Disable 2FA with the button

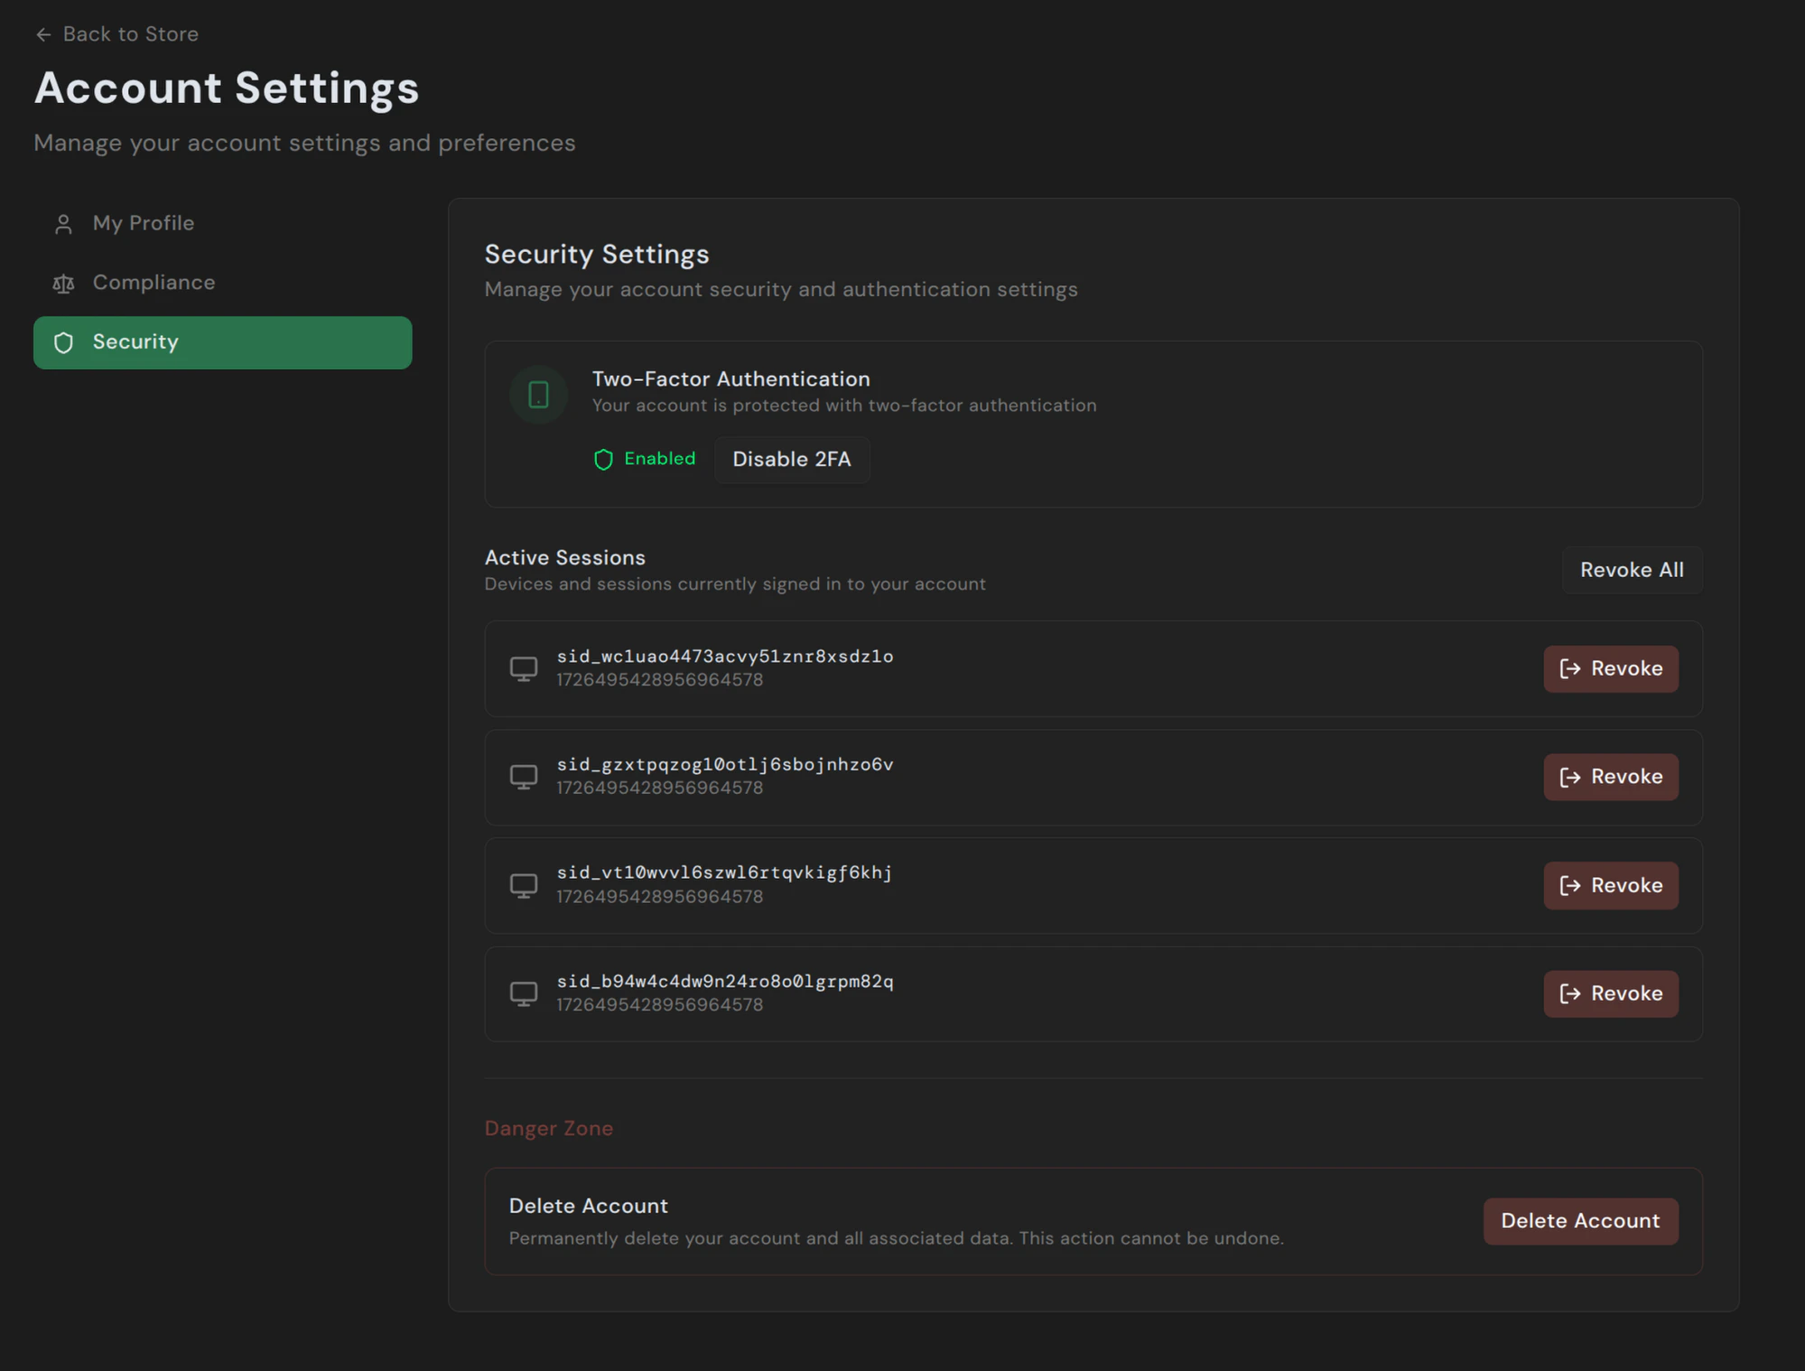pyautogui.click(x=792, y=460)
